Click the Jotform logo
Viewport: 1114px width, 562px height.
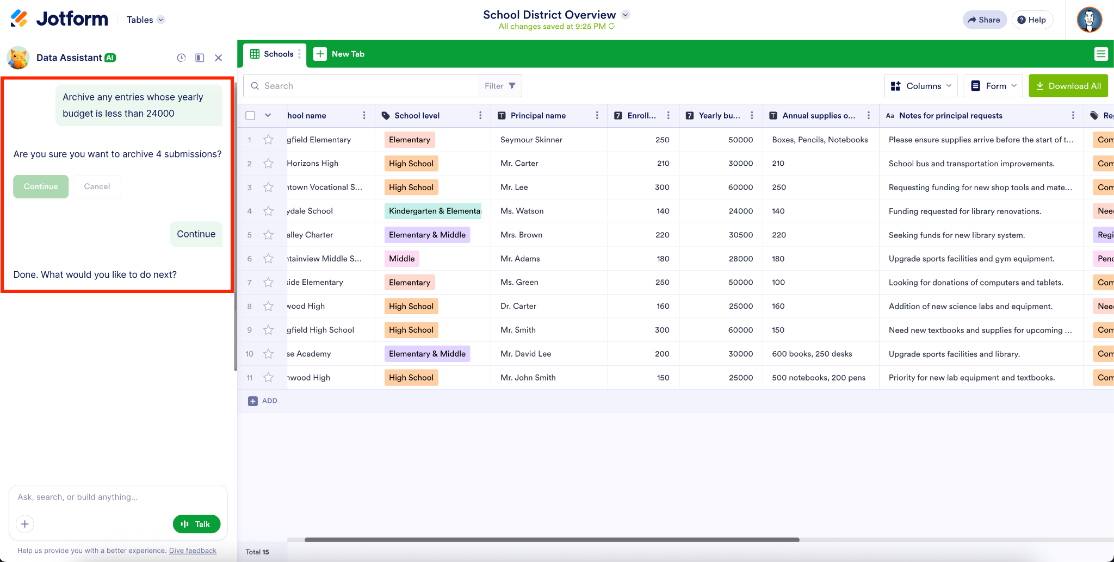(x=59, y=19)
